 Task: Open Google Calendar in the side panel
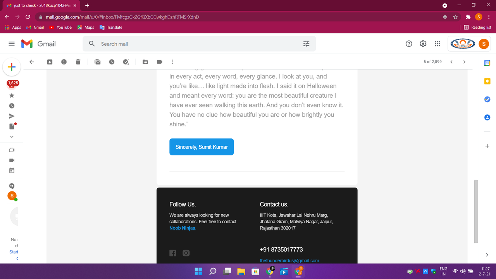[487, 63]
